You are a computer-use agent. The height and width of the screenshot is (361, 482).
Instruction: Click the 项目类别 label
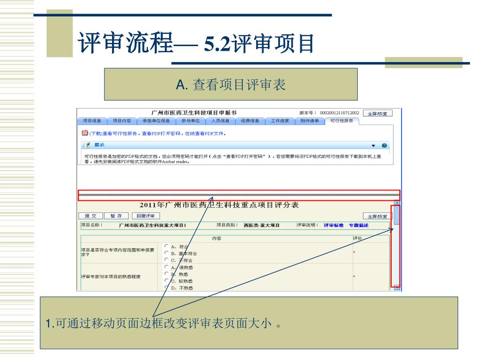227,225
